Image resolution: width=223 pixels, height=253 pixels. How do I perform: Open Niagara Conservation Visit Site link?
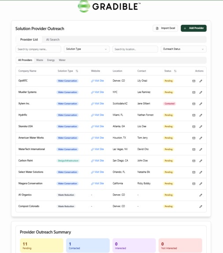[97, 184]
